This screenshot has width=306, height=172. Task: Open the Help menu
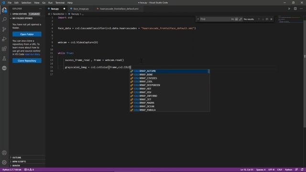[x=70, y=3]
